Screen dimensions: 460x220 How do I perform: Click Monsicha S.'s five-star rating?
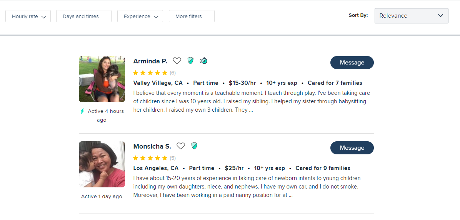[150, 158]
